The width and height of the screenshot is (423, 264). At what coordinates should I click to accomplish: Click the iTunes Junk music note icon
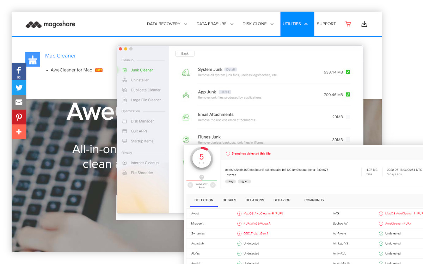tap(186, 139)
